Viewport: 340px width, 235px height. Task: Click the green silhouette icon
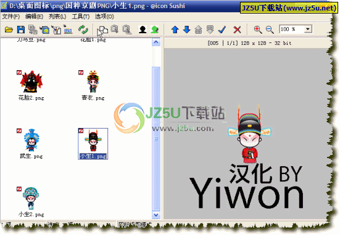pyautogui.click(x=155, y=30)
